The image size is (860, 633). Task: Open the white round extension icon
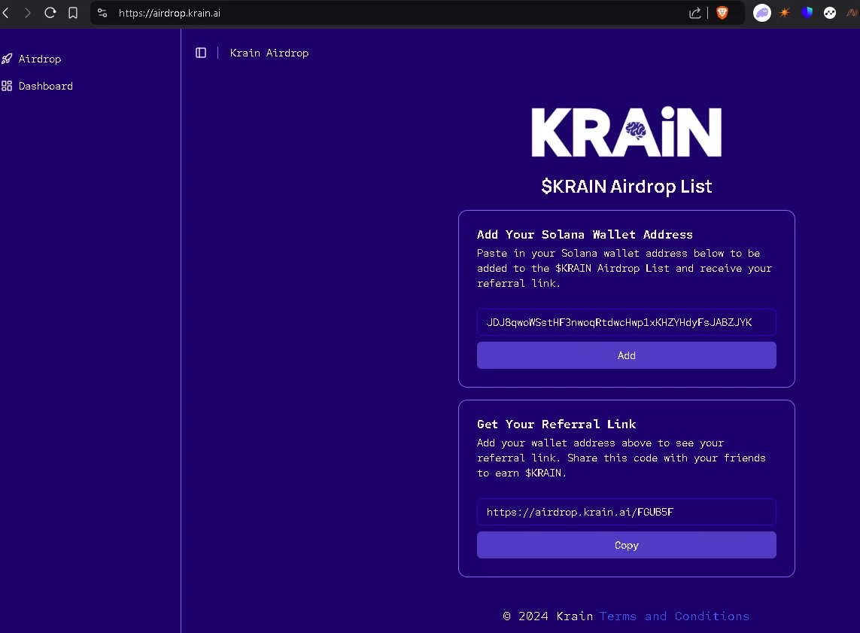[830, 13]
